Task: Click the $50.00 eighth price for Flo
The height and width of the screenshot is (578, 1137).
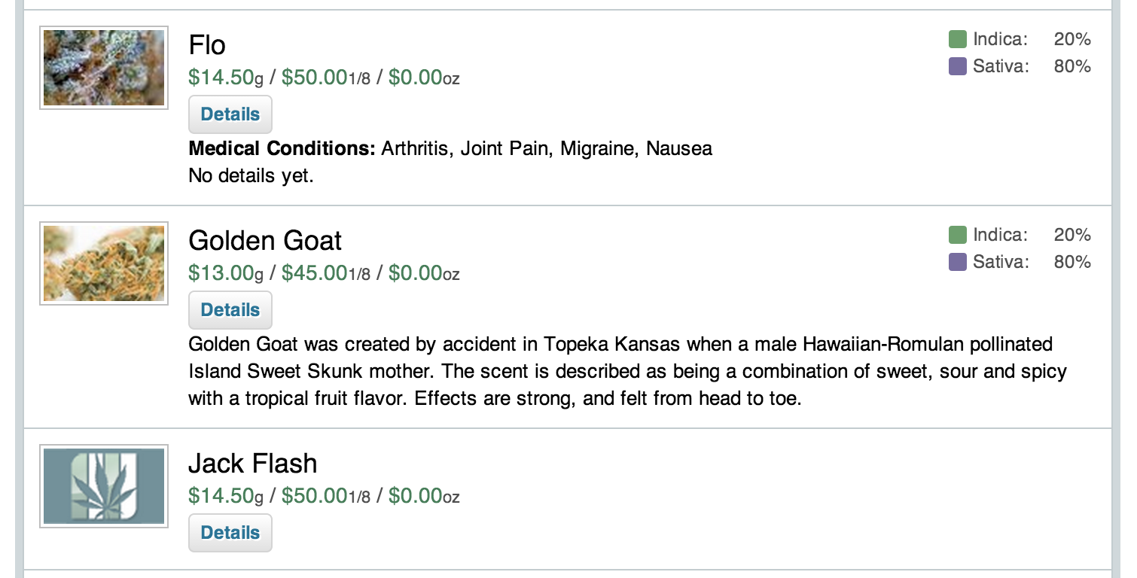Action: pos(315,77)
